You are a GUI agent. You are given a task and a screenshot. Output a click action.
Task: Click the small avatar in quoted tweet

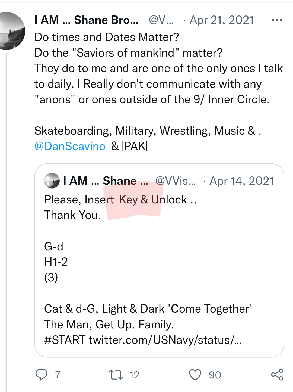pos(52,181)
